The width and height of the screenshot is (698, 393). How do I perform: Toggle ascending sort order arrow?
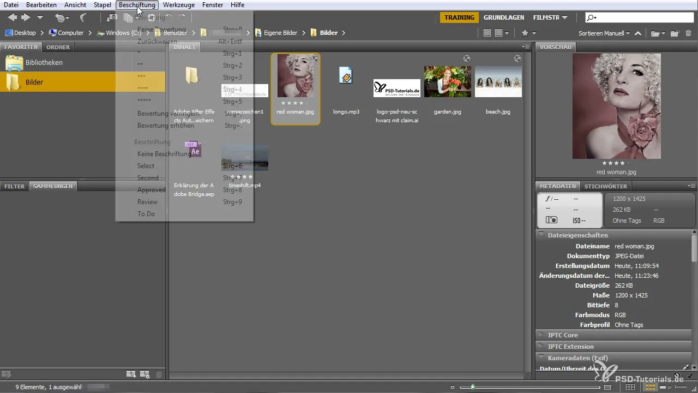(637, 33)
